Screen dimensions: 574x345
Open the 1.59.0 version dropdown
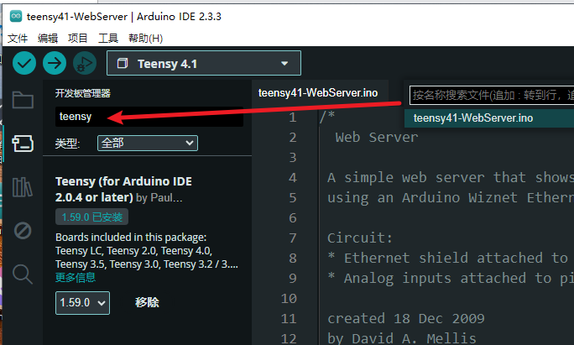pos(82,303)
